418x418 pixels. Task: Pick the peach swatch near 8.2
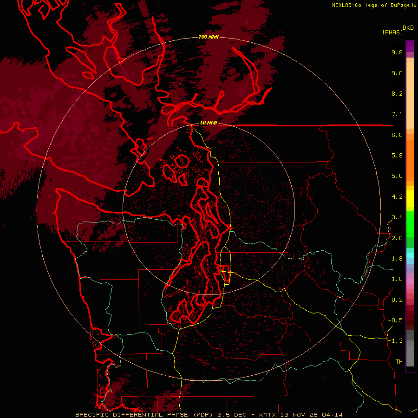(x=410, y=95)
